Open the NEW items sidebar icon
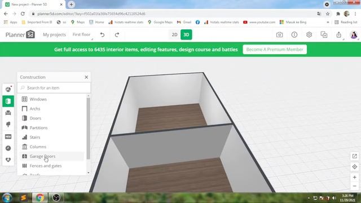 click(8, 136)
